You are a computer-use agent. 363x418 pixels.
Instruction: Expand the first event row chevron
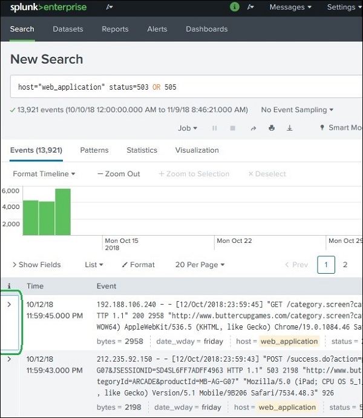[x=8, y=304]
